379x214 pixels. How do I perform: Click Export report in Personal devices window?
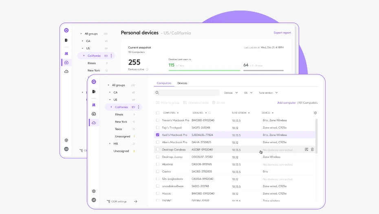(x=282, y=33)
